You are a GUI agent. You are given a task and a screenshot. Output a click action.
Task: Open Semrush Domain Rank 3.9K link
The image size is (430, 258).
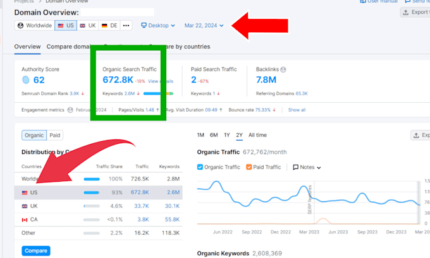(x=75, y=93)
